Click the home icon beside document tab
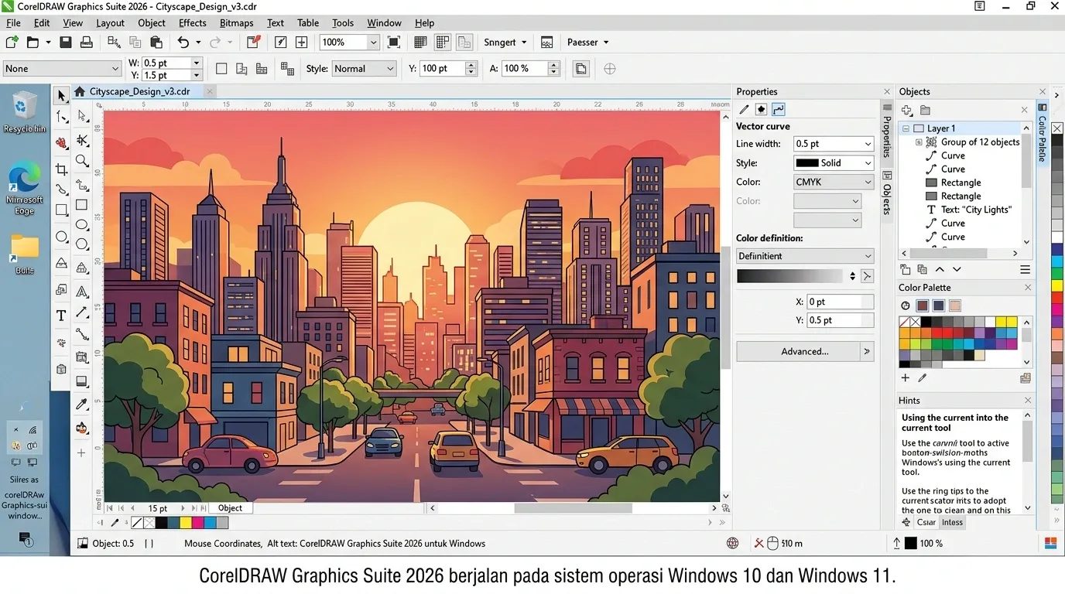The height and width of the screenshot is (594, 1065). [x=79, y=91]
